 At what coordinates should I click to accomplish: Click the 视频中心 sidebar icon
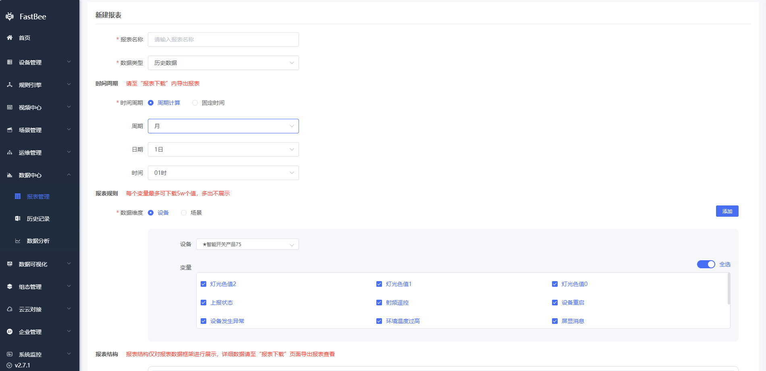point(10,107)
